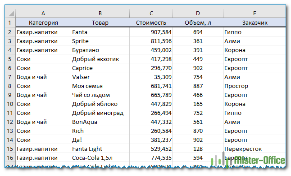Viewport: 291px width, 176px height.
Task: Select the cell containing Valser
Action: click(100, 77)
